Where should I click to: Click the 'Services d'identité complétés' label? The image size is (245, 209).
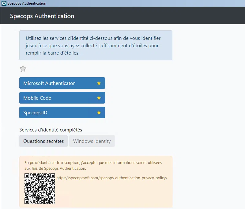(x=51, y=130)
